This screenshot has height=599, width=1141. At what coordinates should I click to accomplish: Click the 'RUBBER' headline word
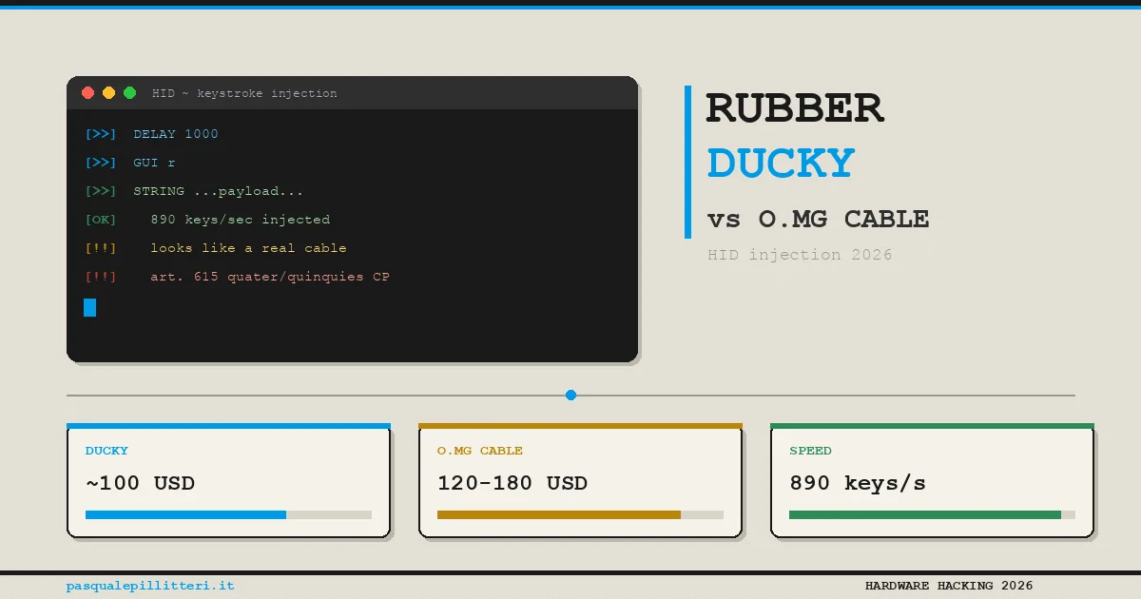(x=795, y=107)
